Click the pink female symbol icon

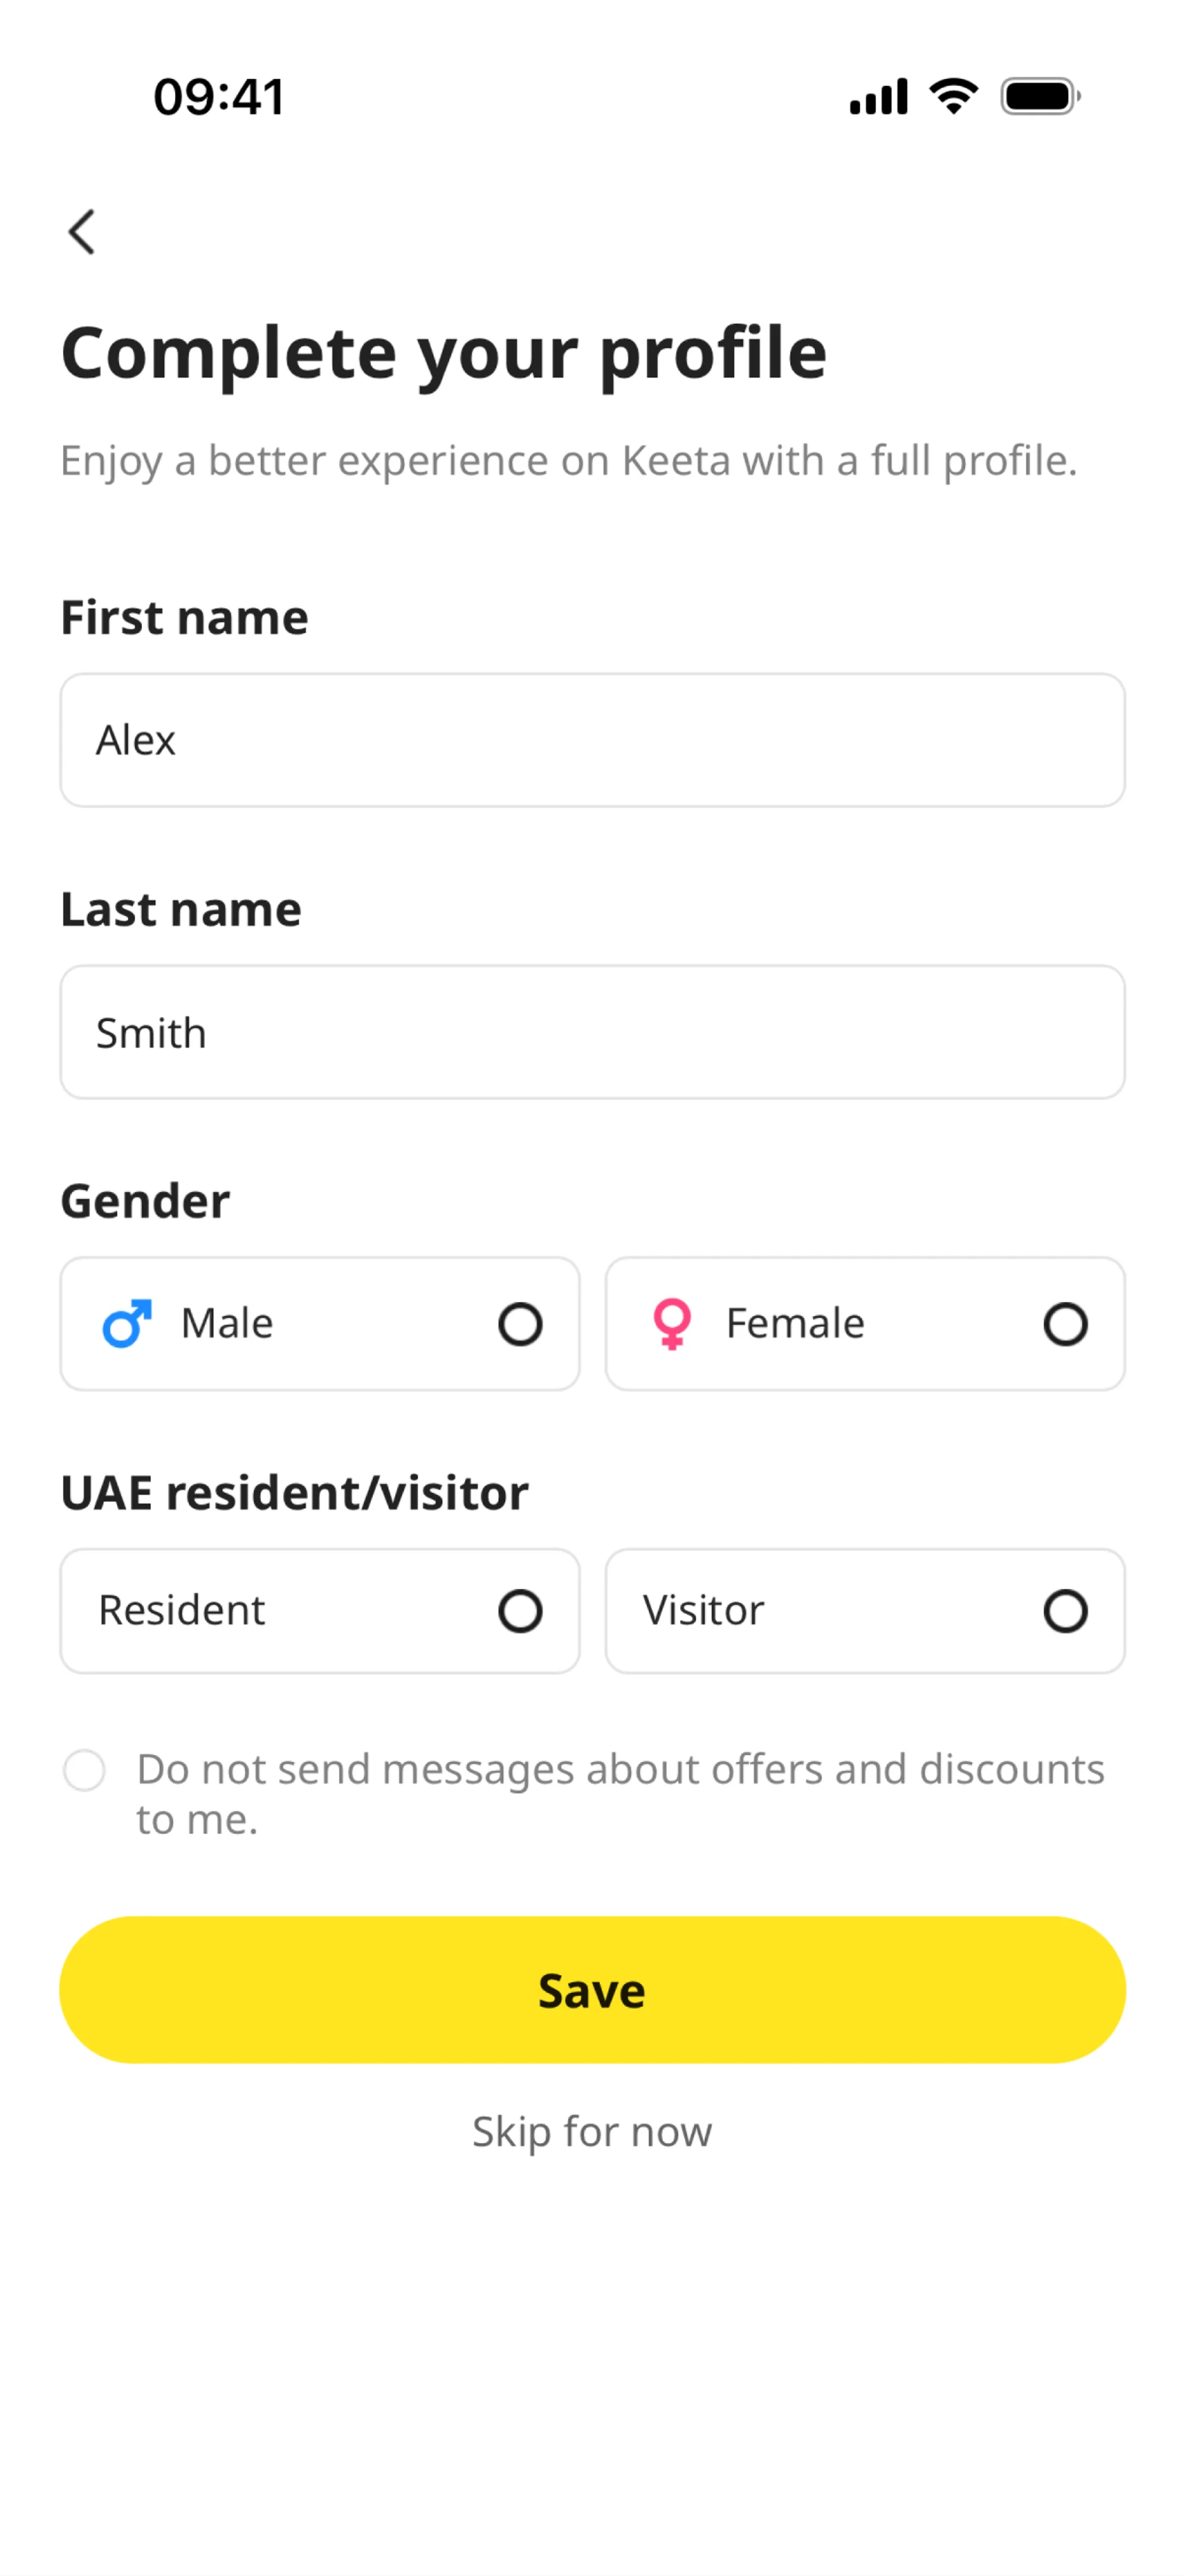(672, 1324)
